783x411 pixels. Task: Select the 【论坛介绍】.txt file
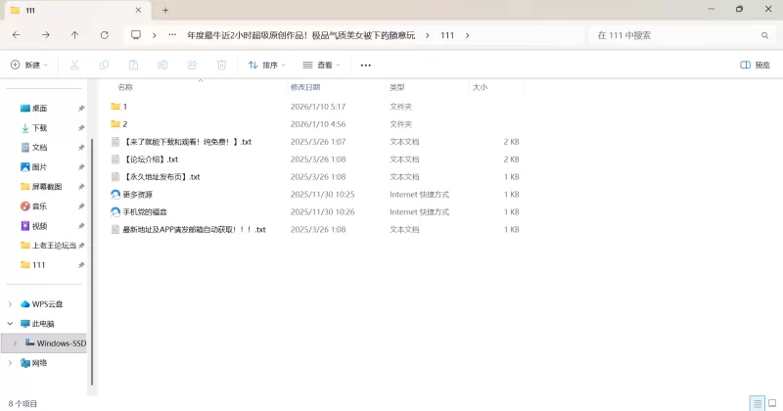150,160
